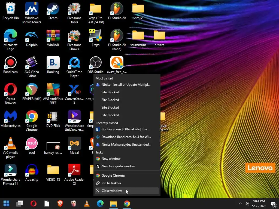Open the notification center icon
Screen dimensions: 279x209
pyautogui.click(x=274, y=204)
